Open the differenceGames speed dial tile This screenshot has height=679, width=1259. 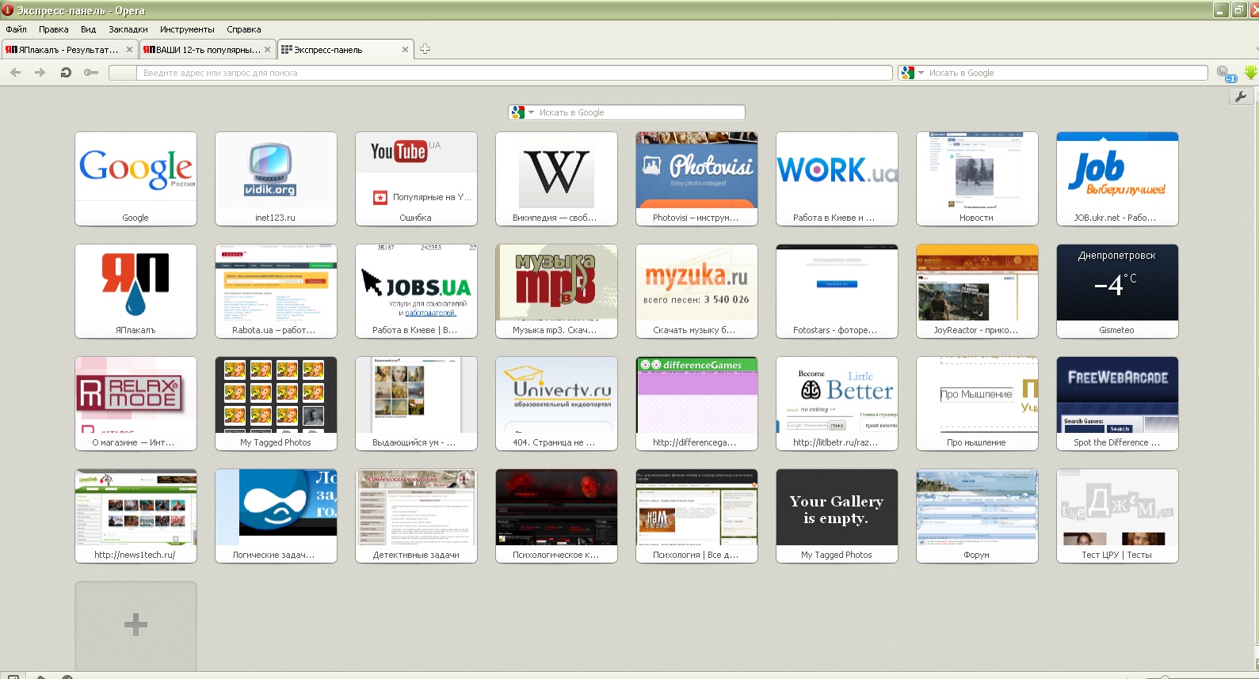[x=696, y=404]
